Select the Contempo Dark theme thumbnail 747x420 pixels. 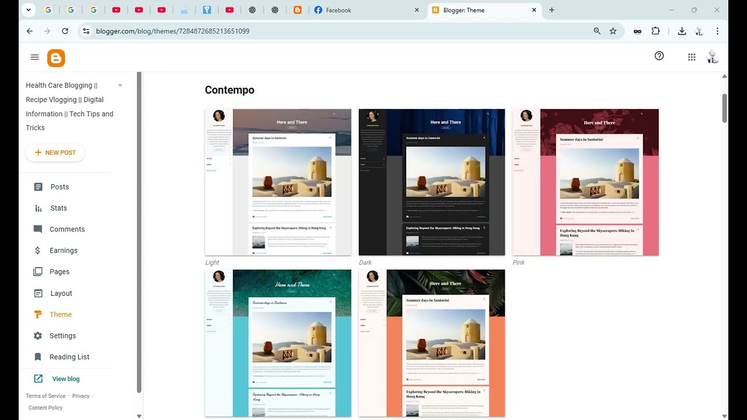pos(432,182)
